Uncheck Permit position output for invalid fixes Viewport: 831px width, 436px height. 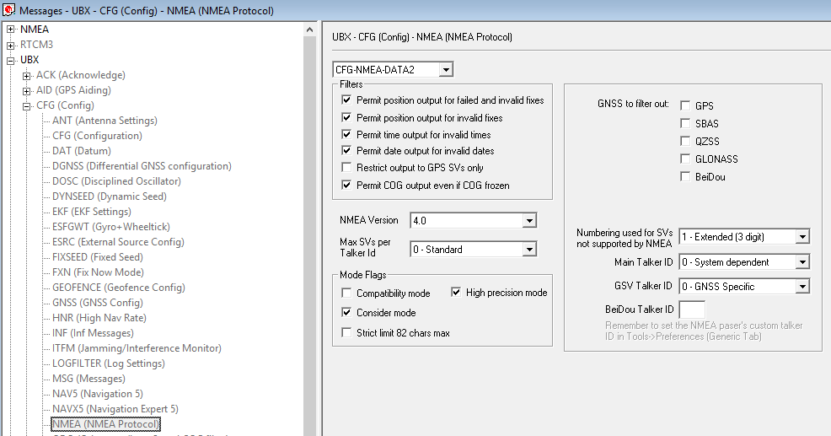click(346, 118)
